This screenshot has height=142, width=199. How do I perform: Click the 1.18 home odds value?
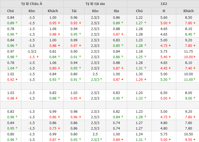[x=139, y=51]
